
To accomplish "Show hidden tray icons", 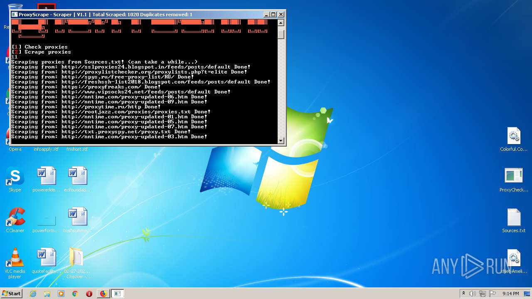I will [464, 293].
